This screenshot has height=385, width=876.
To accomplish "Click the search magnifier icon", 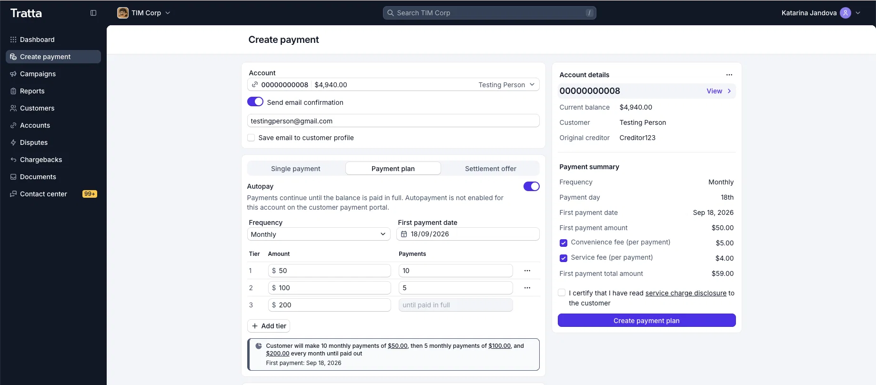I will (391, 13).
